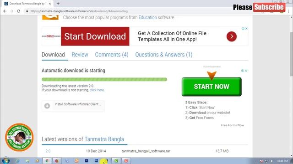Click the red Camtasia recorder taskbar icon
The image size is (293, 164).
126,161
